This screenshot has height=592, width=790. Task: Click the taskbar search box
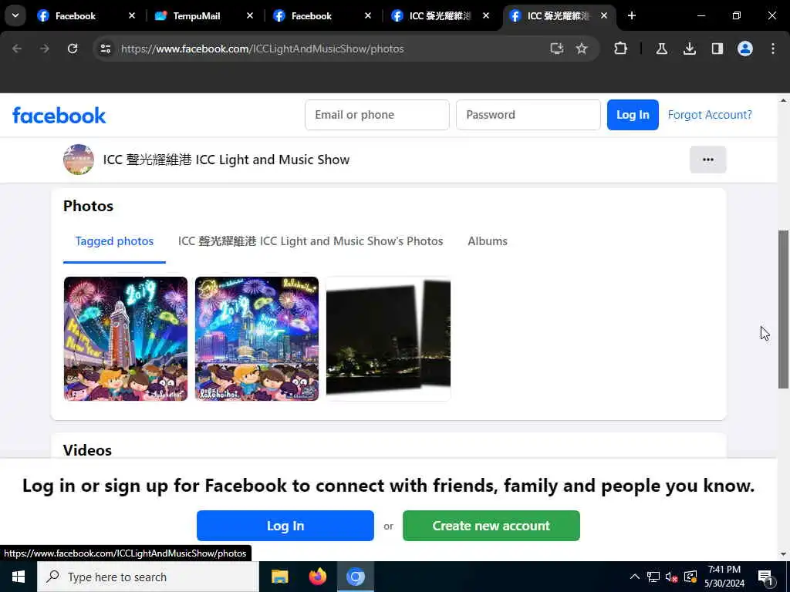148,577
